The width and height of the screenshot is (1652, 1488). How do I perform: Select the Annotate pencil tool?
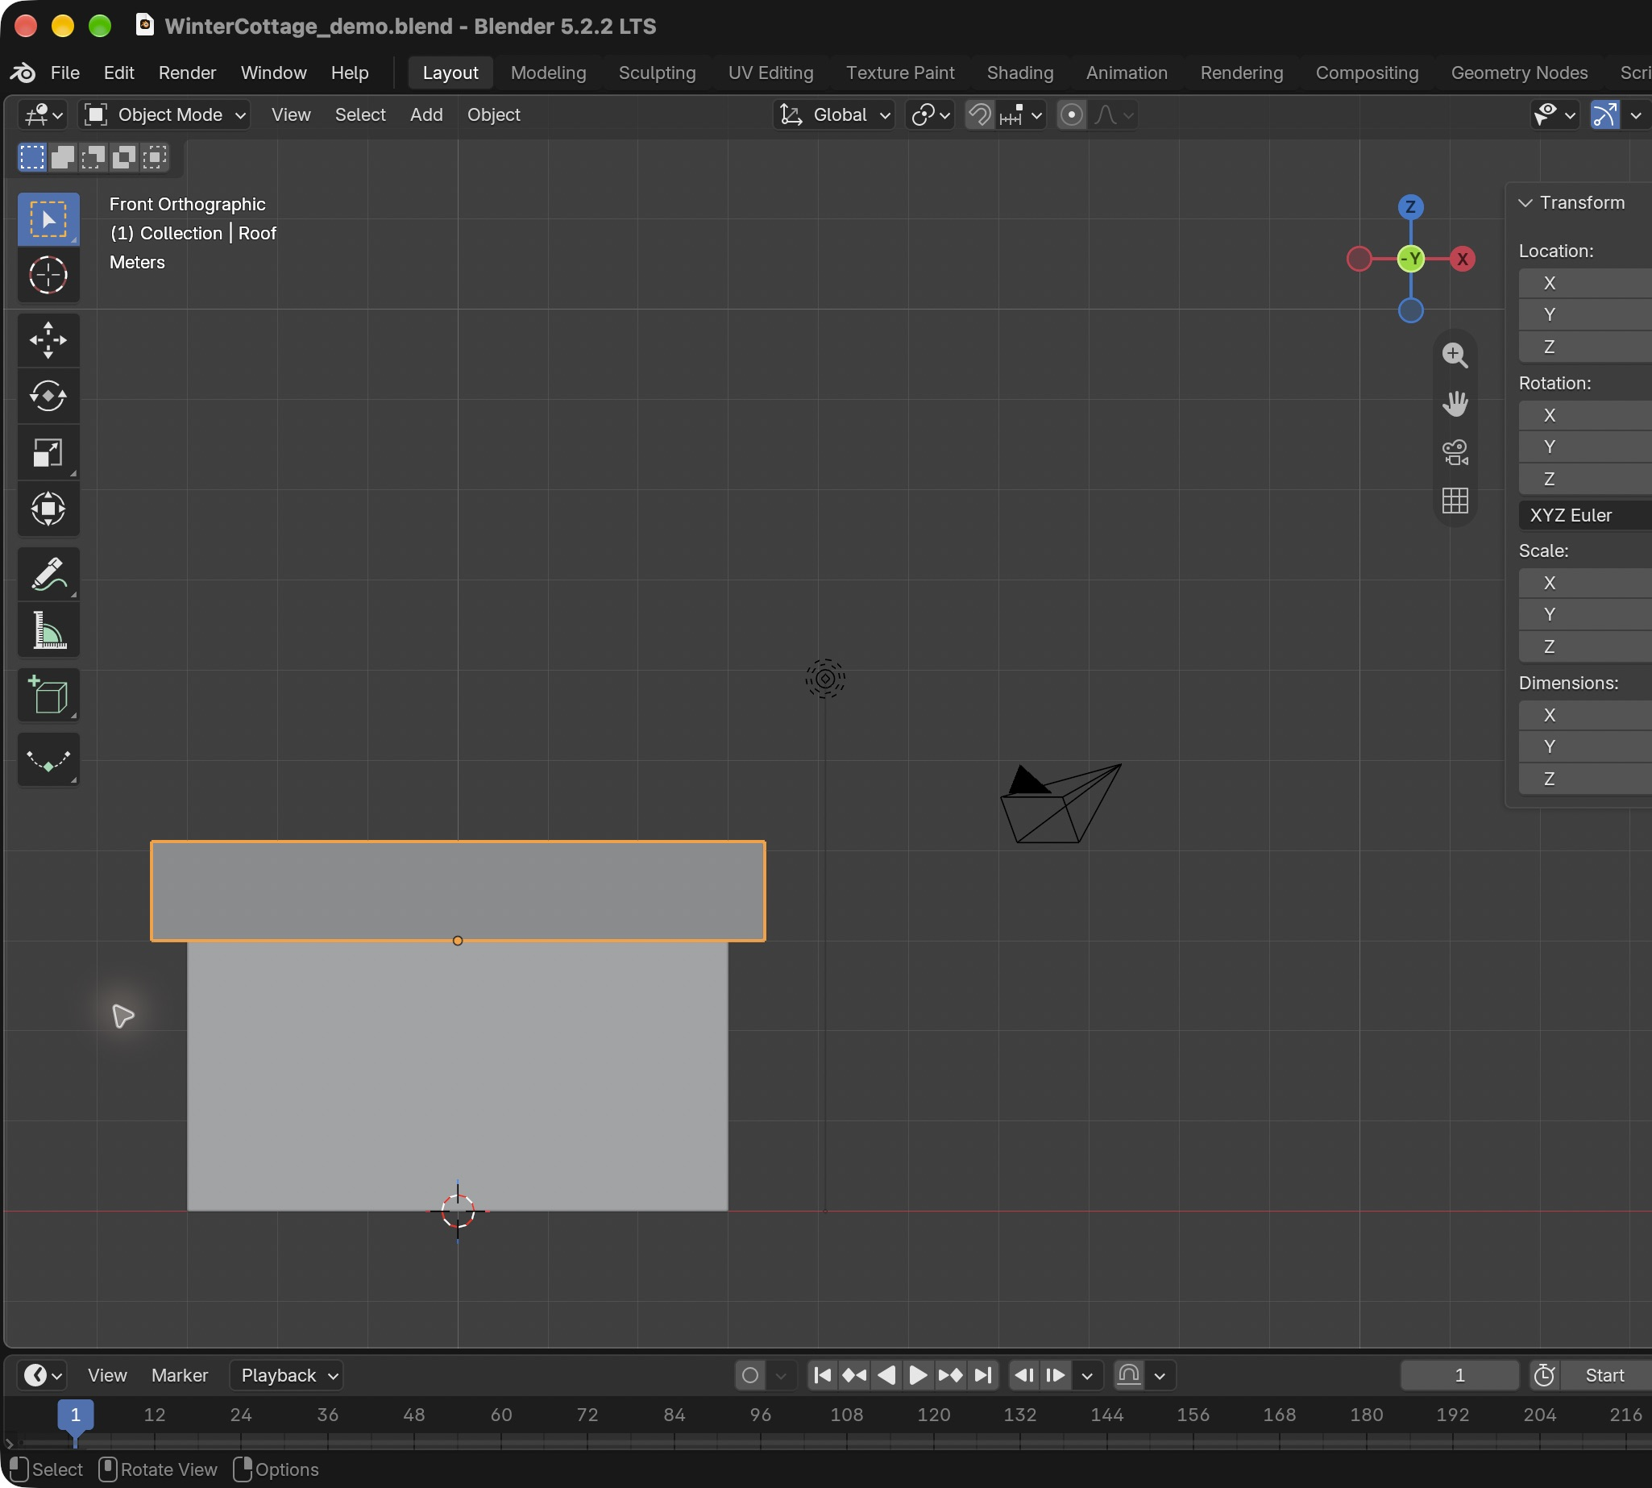pos(48,574)
